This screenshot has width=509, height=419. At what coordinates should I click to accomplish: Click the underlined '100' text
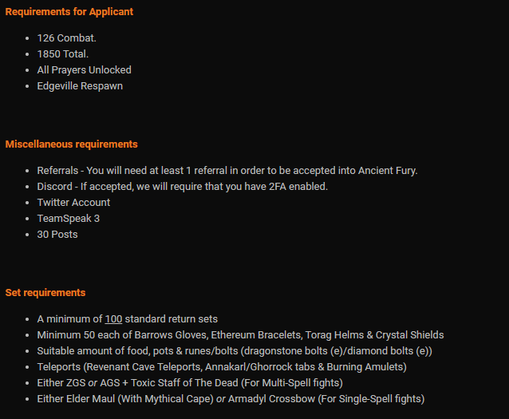pos(113,319)
